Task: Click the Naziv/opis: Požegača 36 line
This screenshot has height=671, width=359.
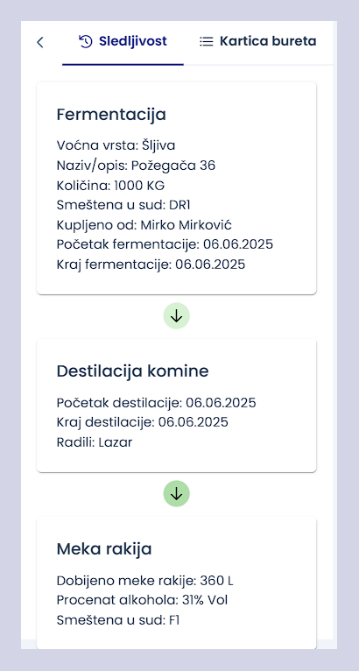Action: (136, 166)
